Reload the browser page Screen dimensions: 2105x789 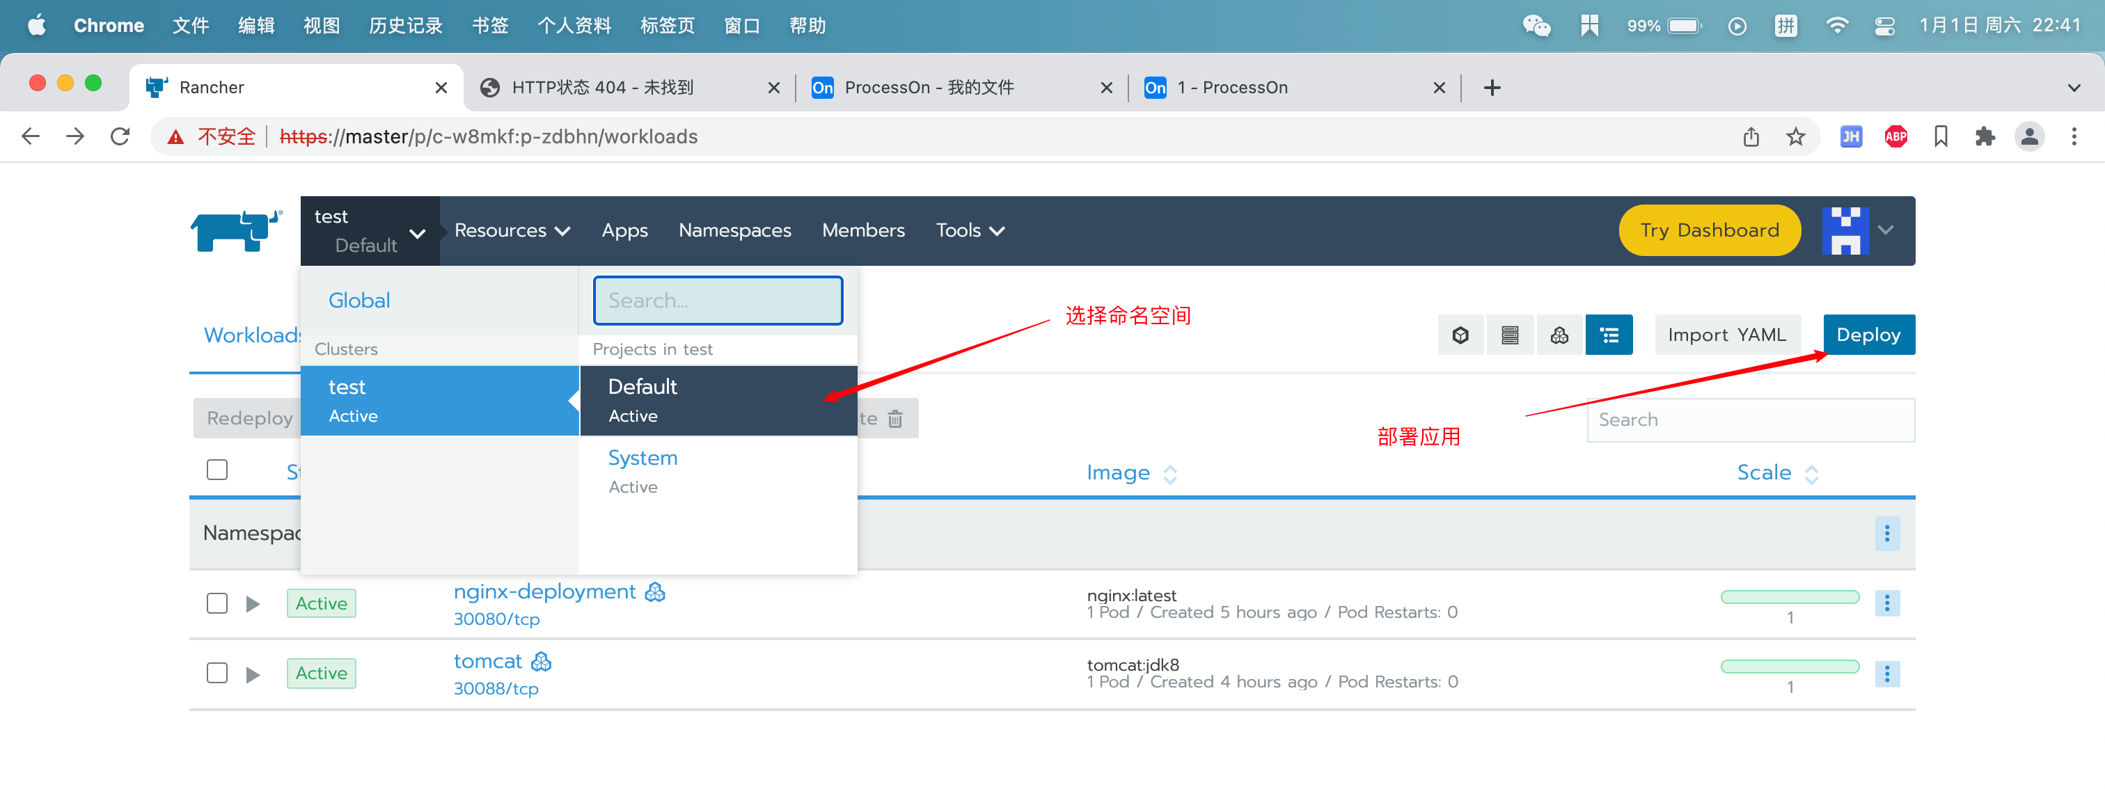[x=120, y=136]
